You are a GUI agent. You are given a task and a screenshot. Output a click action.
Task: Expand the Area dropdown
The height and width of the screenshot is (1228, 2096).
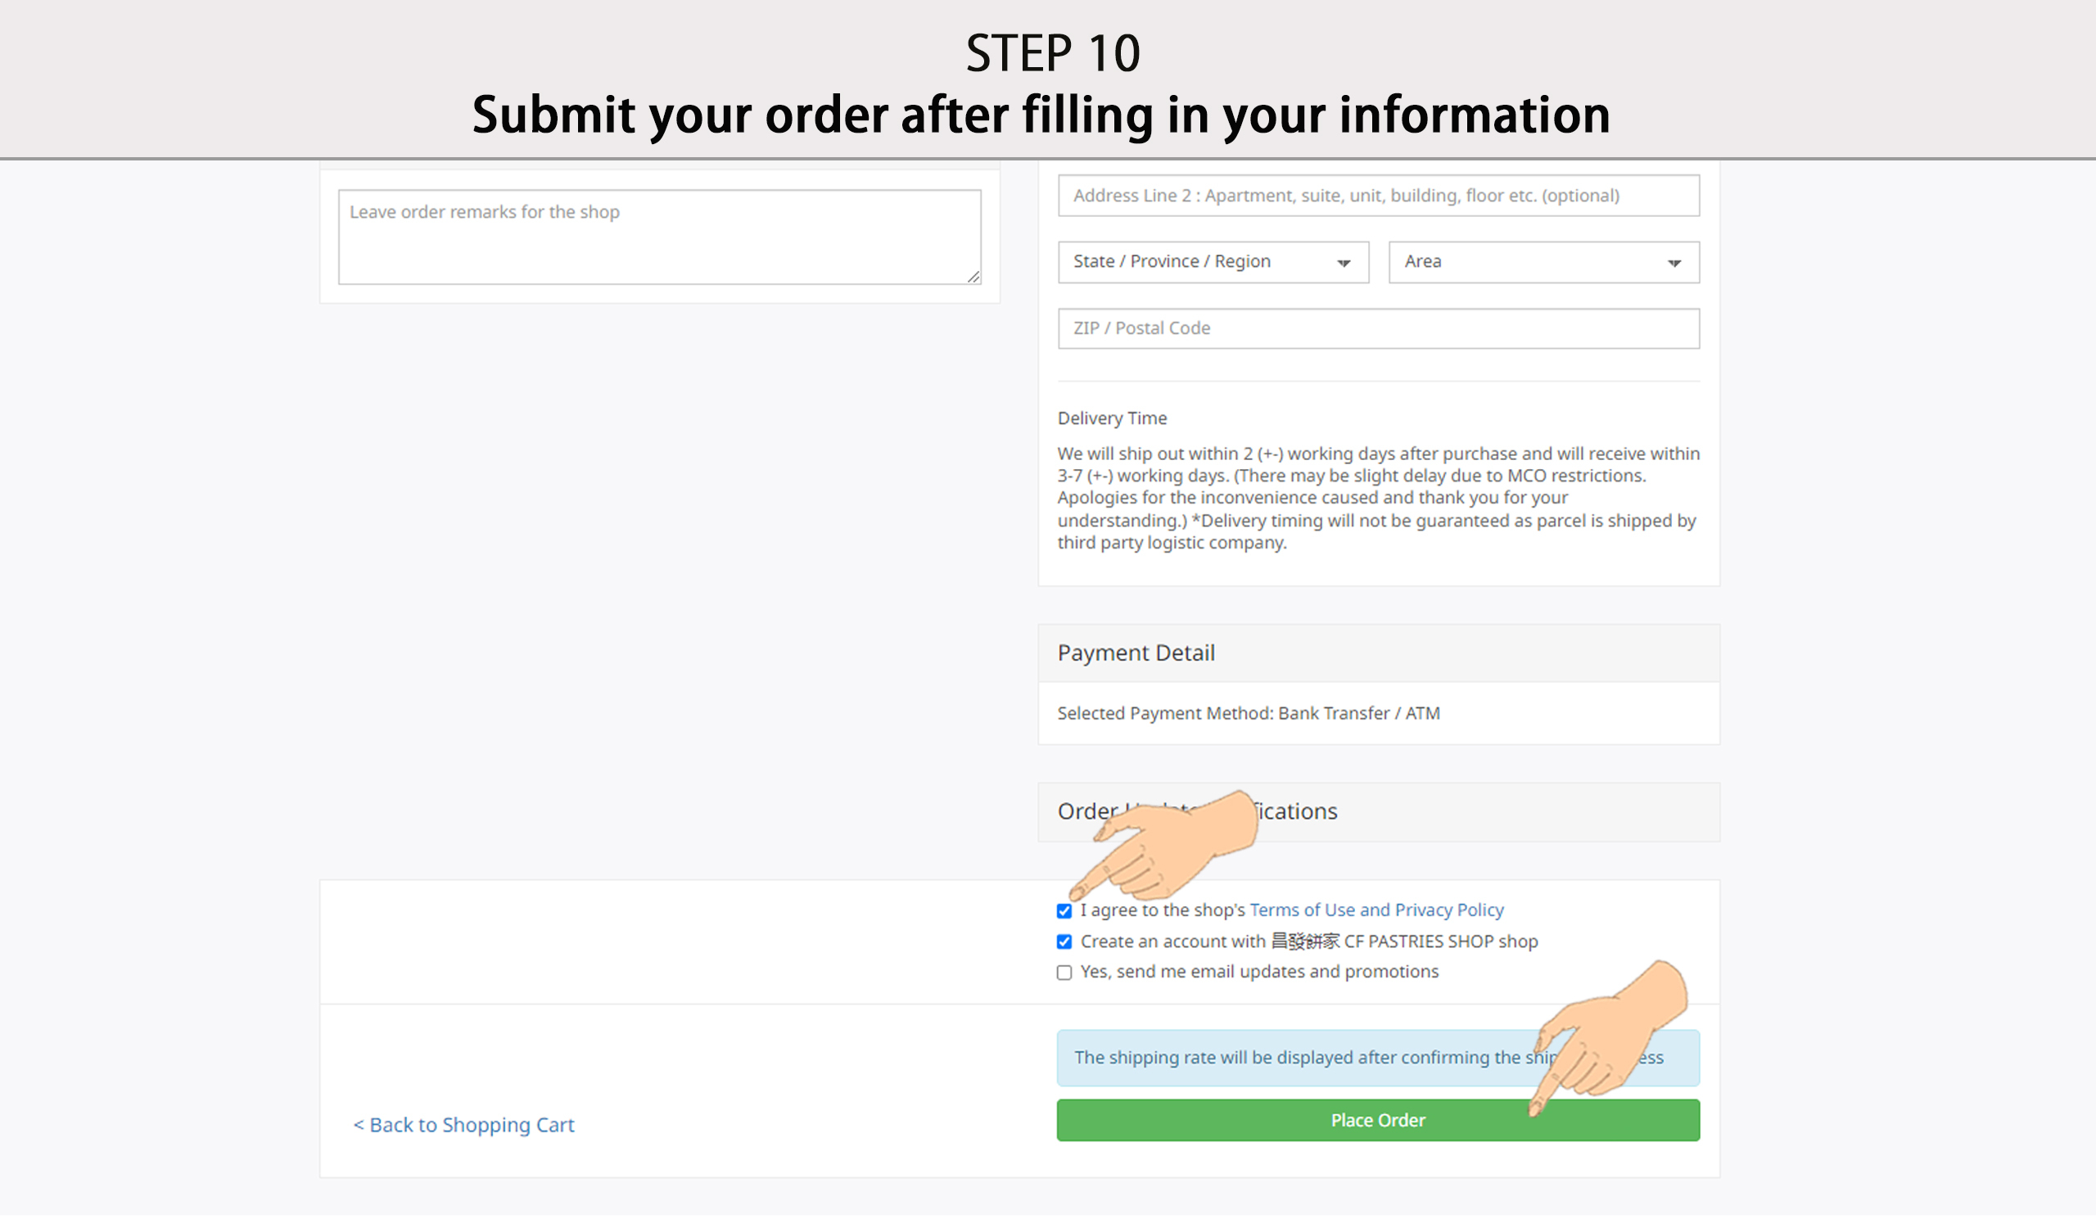pyautogui.click(x=1543, y=263)
